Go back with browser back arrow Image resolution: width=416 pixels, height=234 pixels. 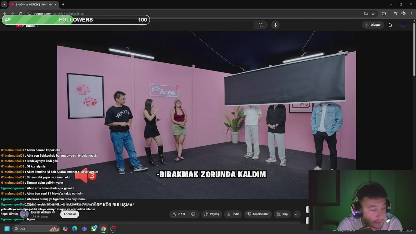click(x=5, y=14)
